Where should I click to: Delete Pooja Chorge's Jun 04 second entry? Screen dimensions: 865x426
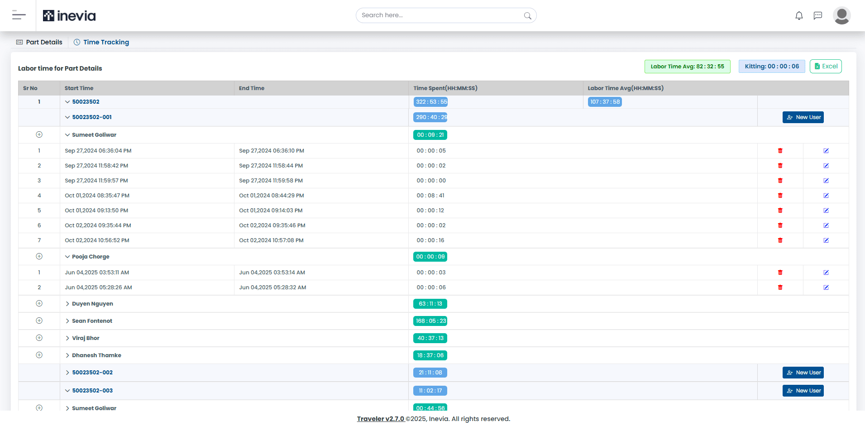[780, 287]
